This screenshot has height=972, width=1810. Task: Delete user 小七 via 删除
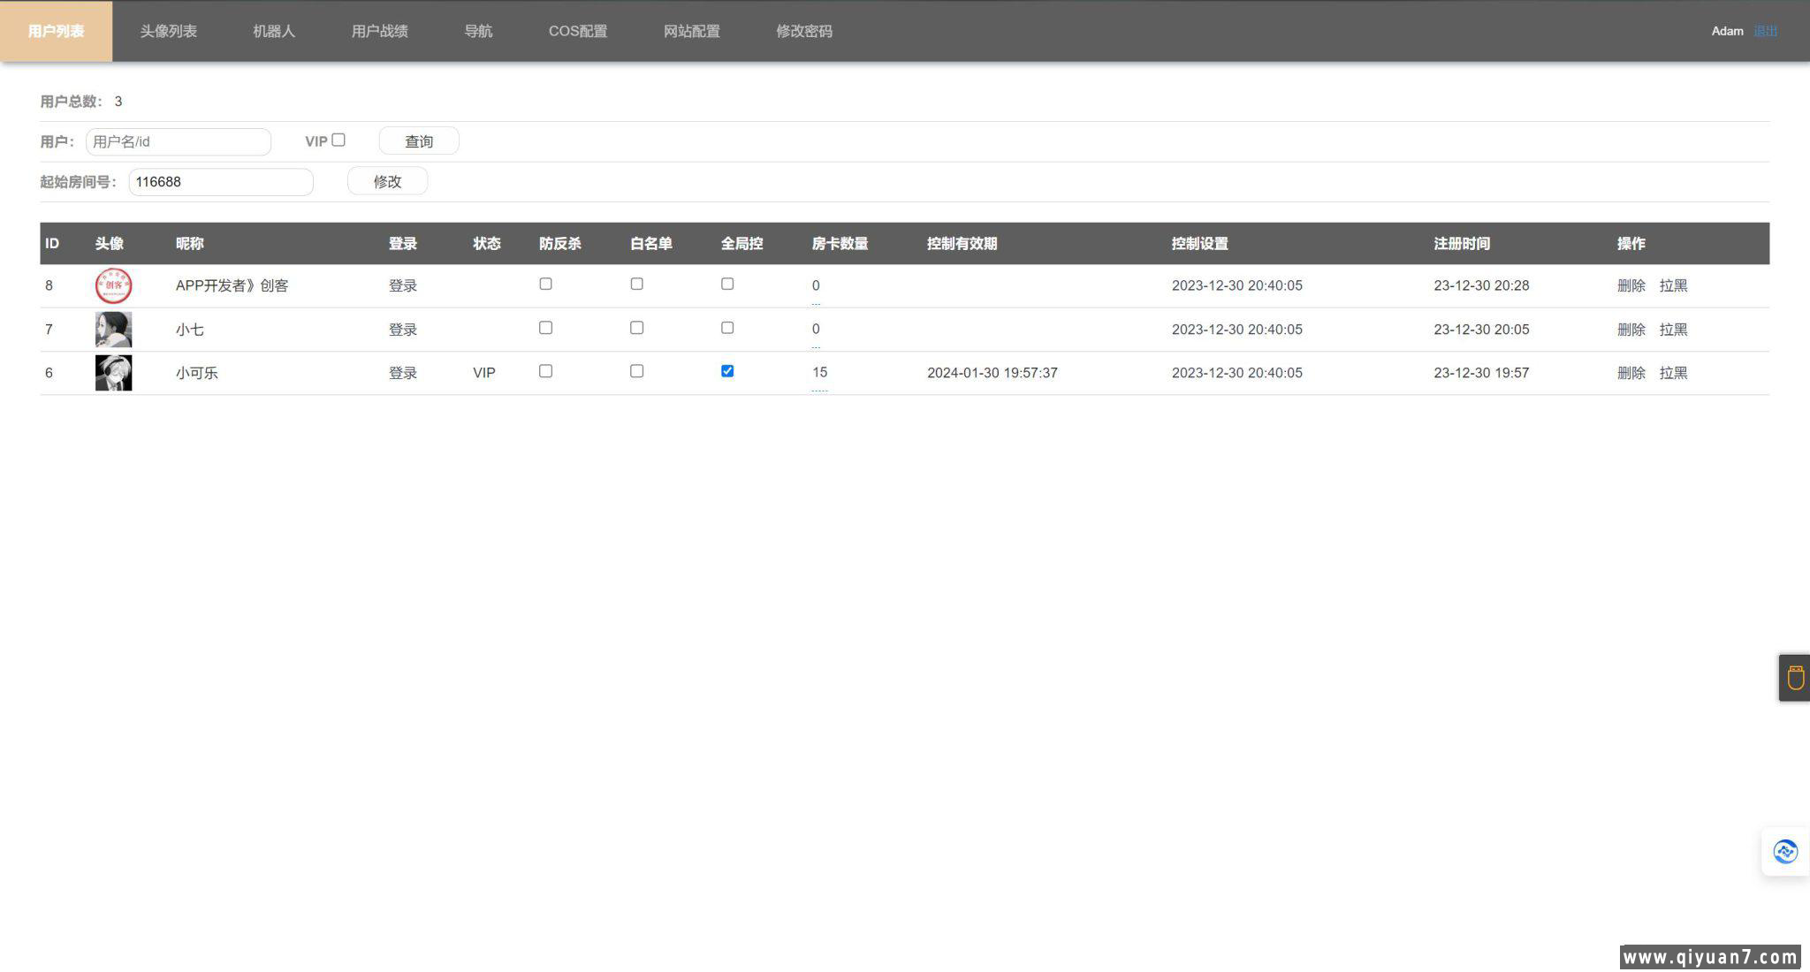pos(1631,330)
